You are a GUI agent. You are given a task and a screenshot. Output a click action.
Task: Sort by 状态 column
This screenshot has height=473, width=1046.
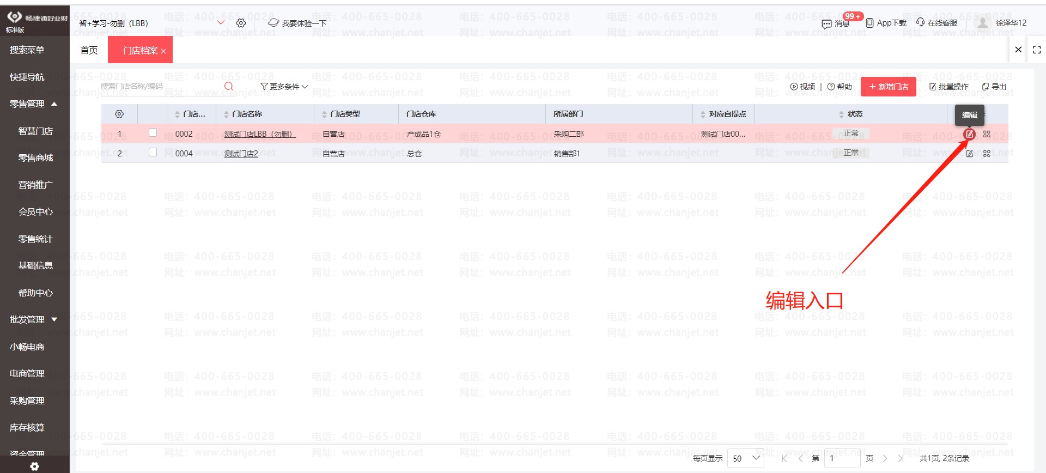point(842,114)
